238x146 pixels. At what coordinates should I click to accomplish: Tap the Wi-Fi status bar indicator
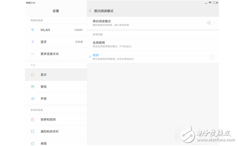(x=210, y=3)
